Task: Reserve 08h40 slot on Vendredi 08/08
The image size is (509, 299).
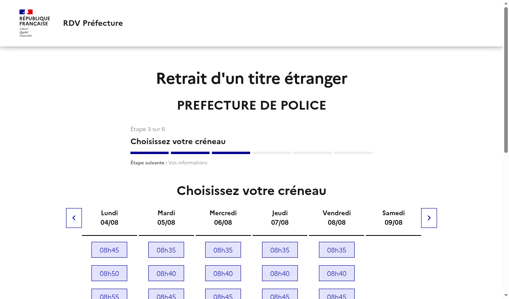Action: pyautogui.click(x=337, y=273)
